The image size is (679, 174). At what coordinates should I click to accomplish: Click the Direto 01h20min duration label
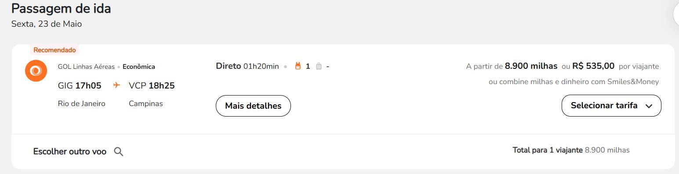coord(247,66)
